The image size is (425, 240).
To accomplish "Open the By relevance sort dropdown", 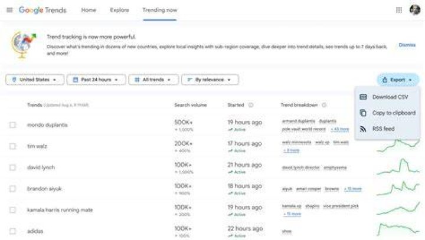I will [x=210, y=80].
